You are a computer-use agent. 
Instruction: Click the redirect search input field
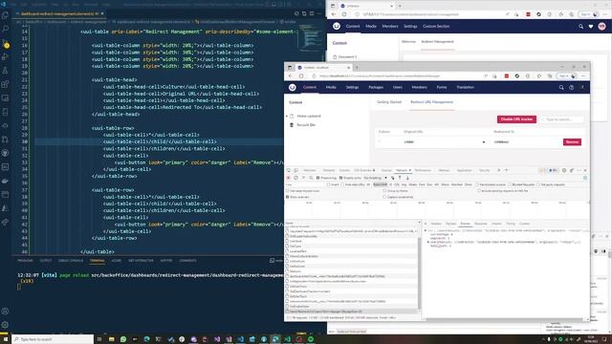(x=562, y=119)
